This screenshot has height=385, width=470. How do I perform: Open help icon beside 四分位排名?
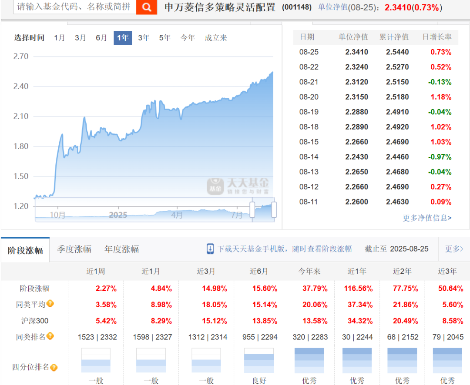tap(54, 367)
